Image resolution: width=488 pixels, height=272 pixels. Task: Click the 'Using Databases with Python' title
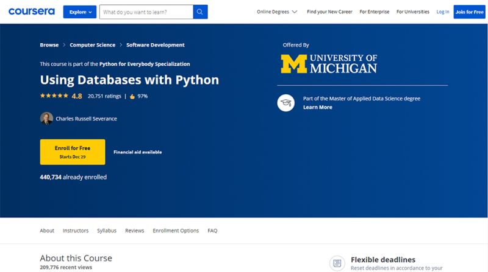click(x=129, y=80)
